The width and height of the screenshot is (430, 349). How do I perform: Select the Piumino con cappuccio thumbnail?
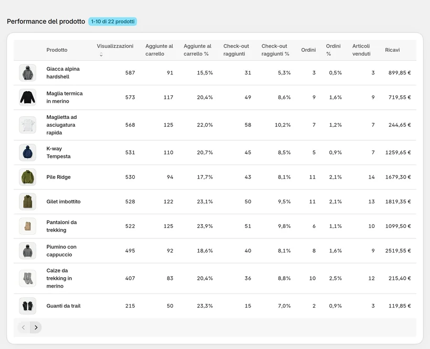click(x=27, y=250)
